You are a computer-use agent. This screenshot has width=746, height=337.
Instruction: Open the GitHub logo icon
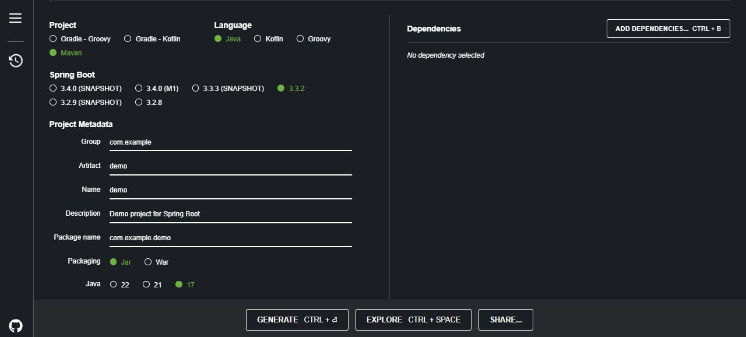coord(16,325)
